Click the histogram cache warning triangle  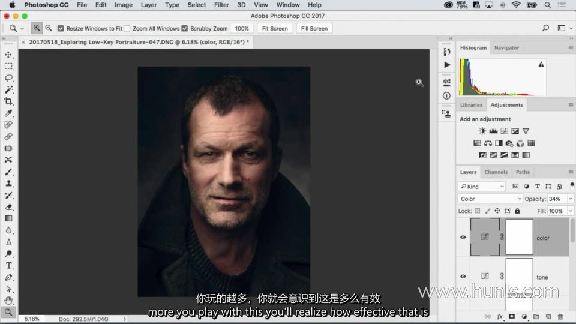(x=541, y=65)
